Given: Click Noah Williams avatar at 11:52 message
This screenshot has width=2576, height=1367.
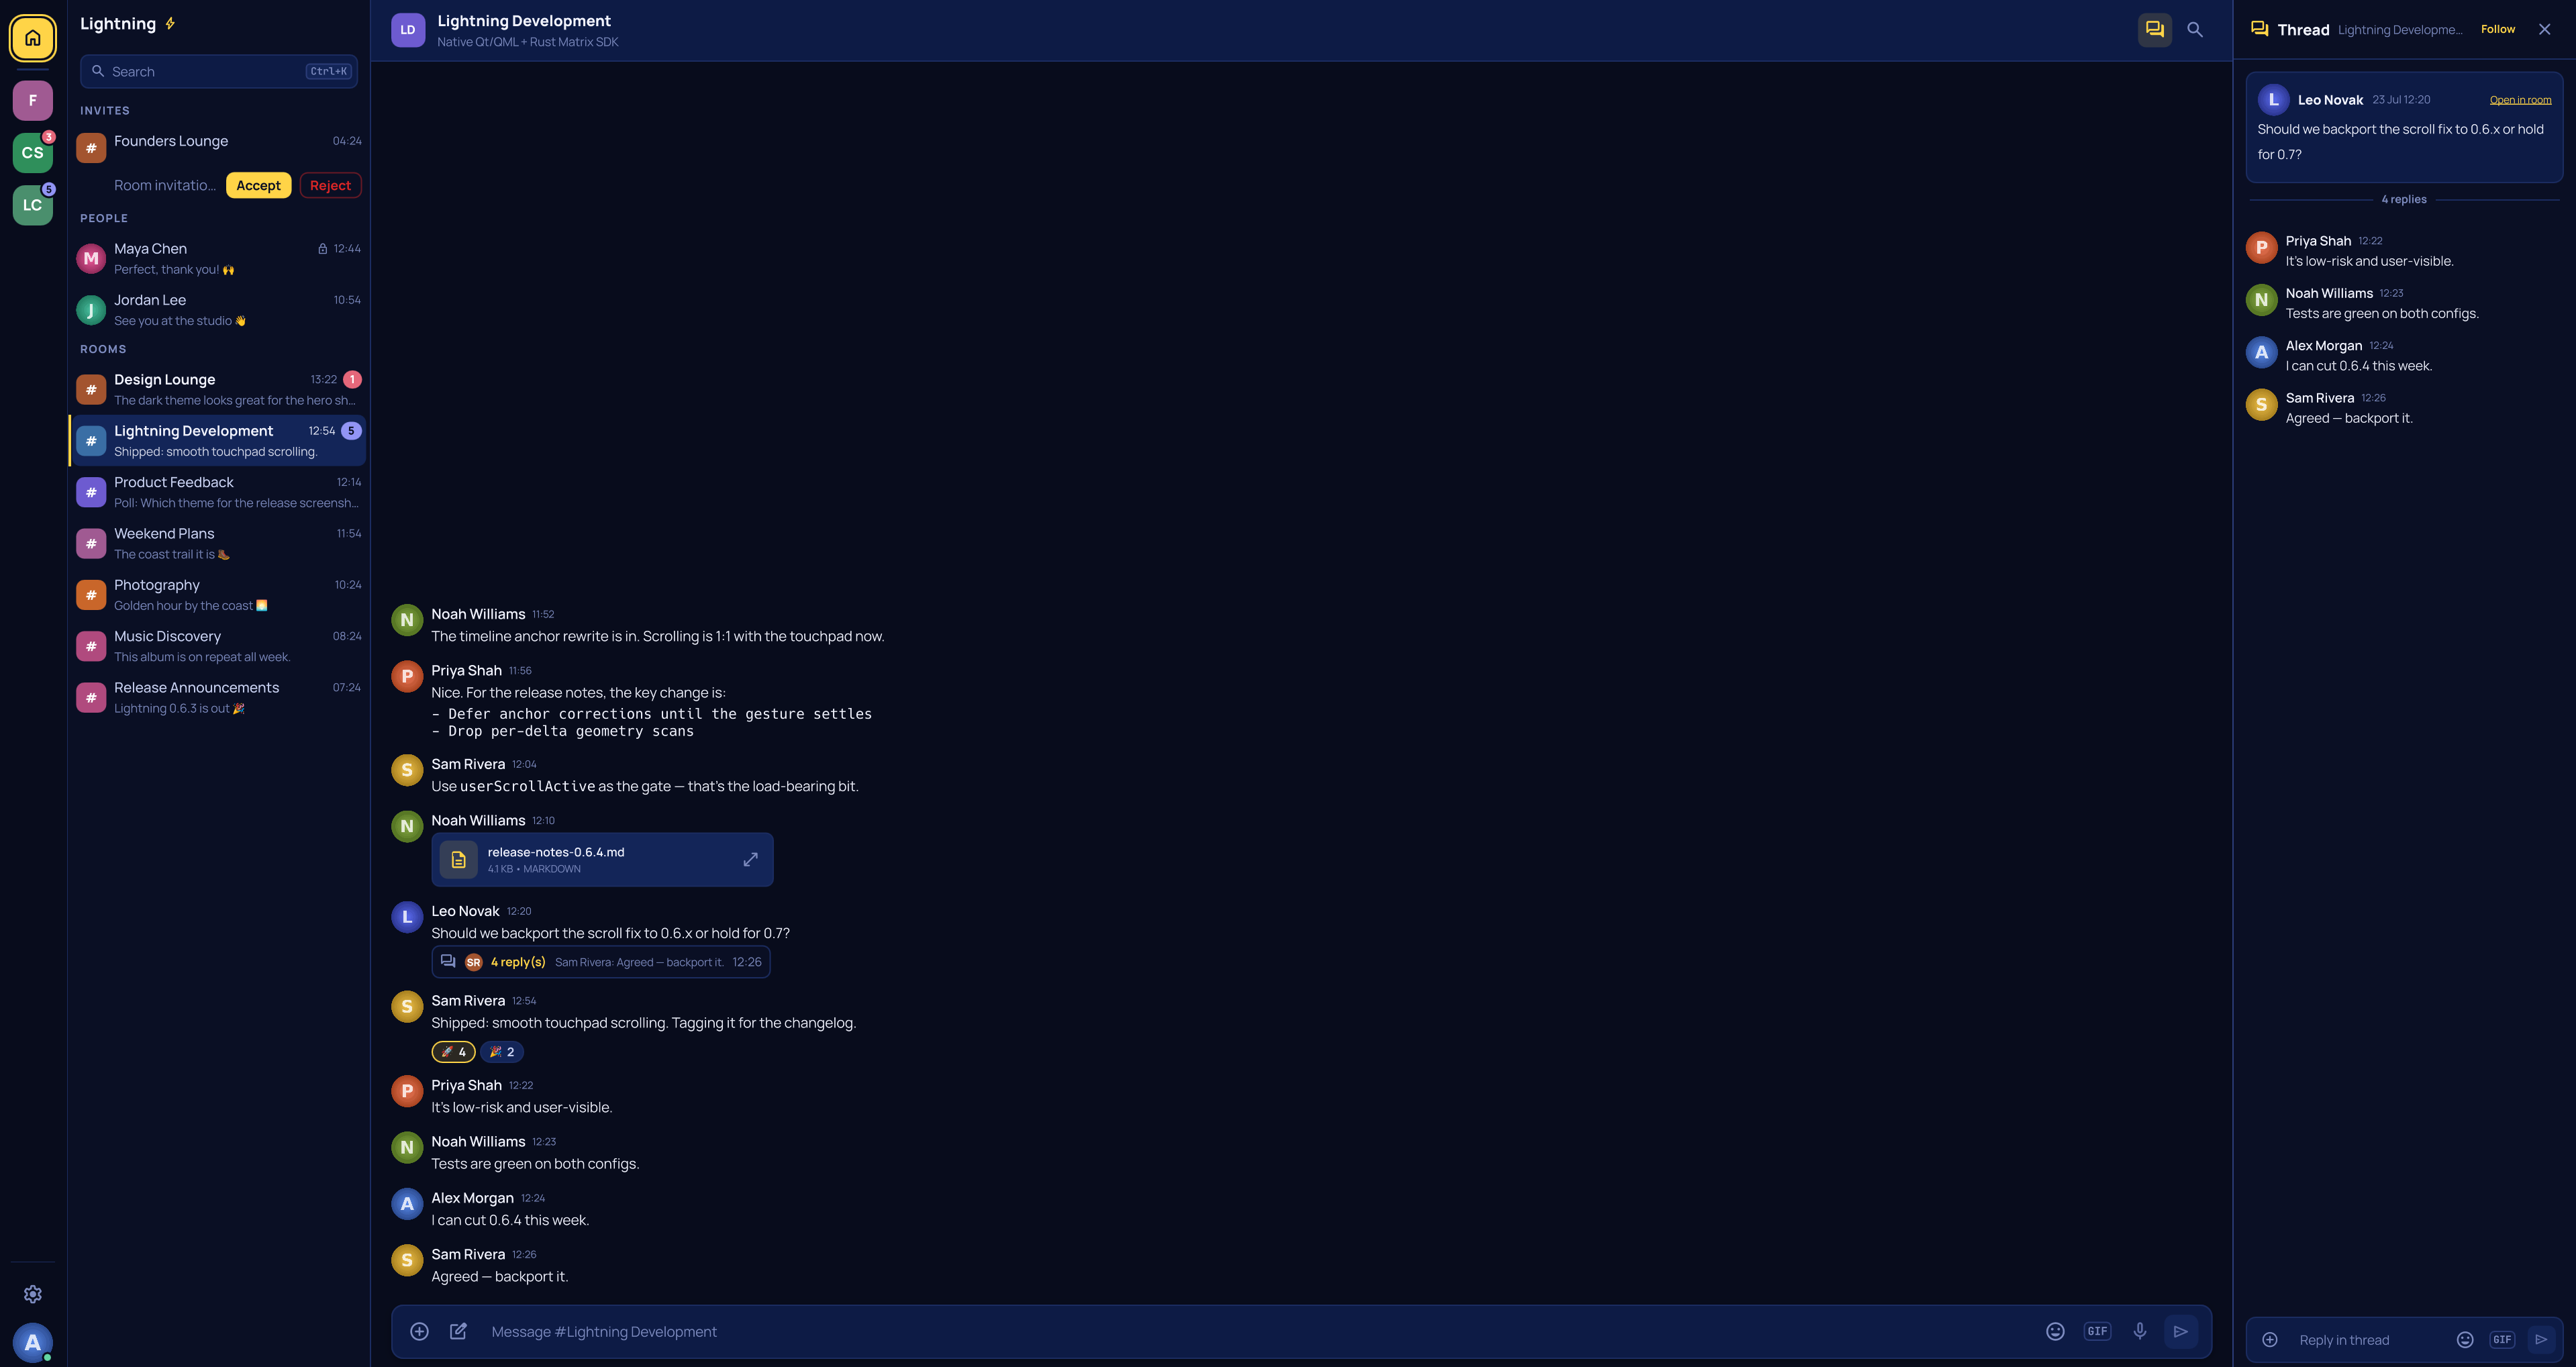Looking at the screenshot, I should pyautogui.click(x=407, y=620).
